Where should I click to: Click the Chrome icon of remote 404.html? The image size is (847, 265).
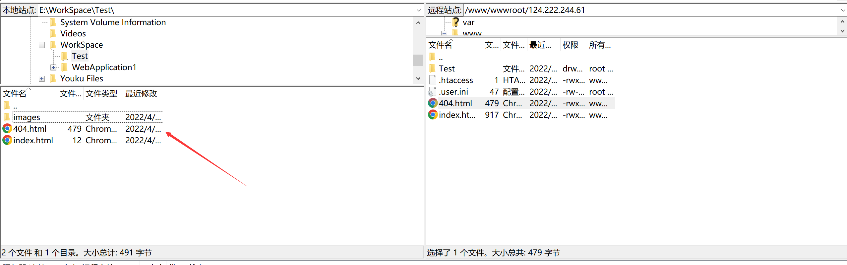point(433,103)
